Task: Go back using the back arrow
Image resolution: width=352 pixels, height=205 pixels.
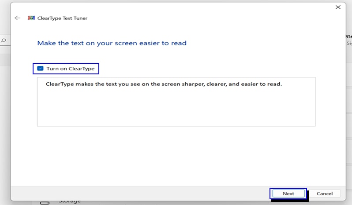Action: pos(18,18)
